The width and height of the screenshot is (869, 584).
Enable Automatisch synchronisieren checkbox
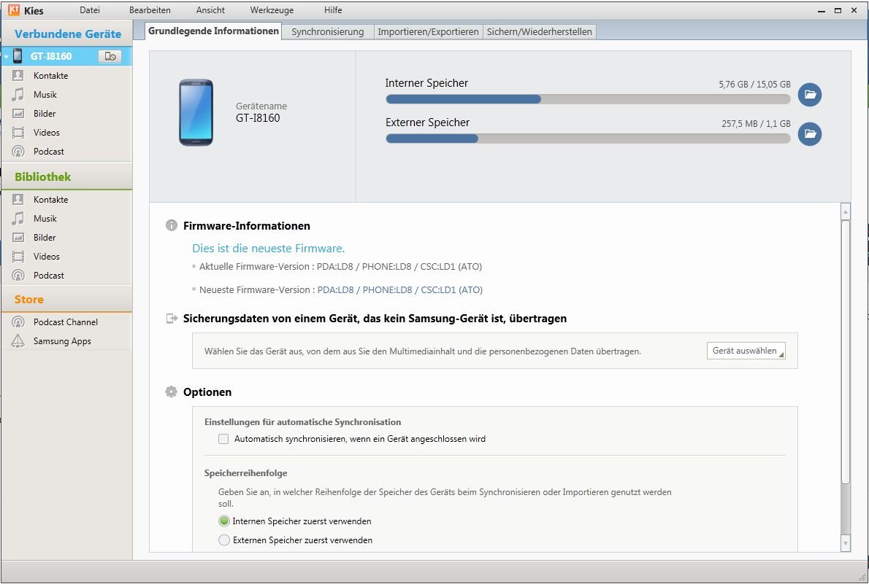click(223, 439)
